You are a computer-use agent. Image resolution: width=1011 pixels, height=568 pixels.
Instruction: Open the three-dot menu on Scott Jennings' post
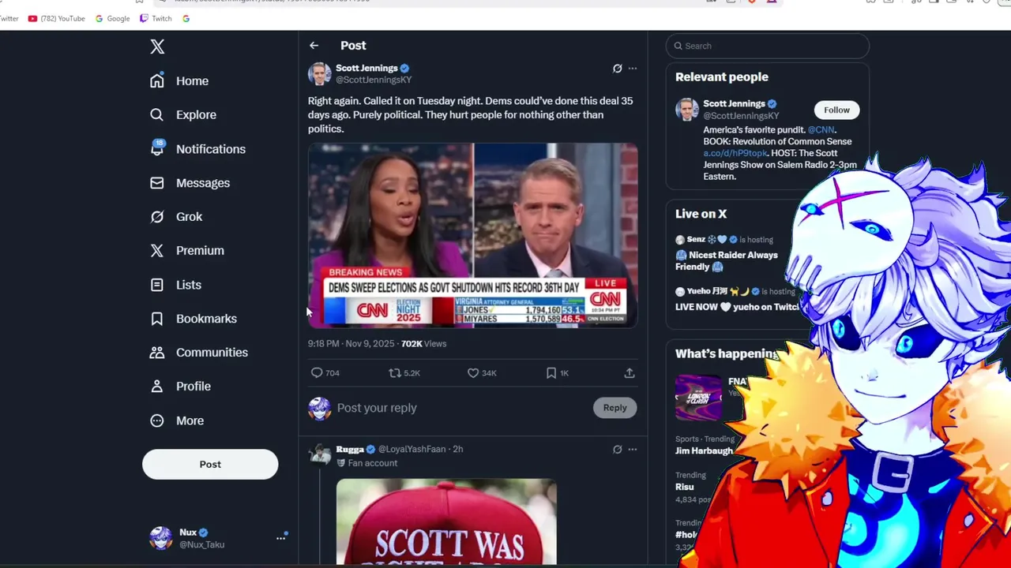[x=633, y=69]
